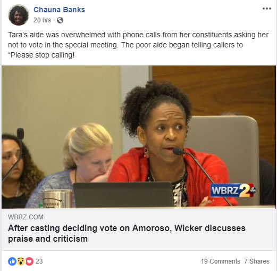Click the public globe privacy icon
The width and height of the screenshot is (277, 271).
point(60,20)
